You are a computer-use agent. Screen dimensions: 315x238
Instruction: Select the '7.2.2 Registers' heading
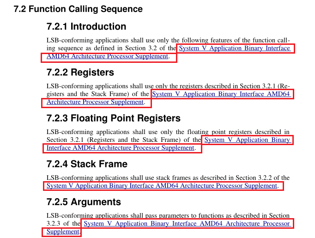coord(80,73)
